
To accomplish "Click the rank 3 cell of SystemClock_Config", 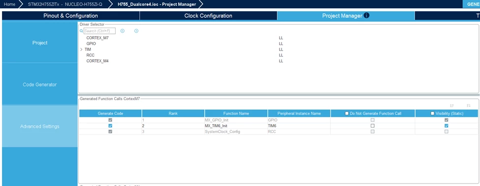I will 173,132.
